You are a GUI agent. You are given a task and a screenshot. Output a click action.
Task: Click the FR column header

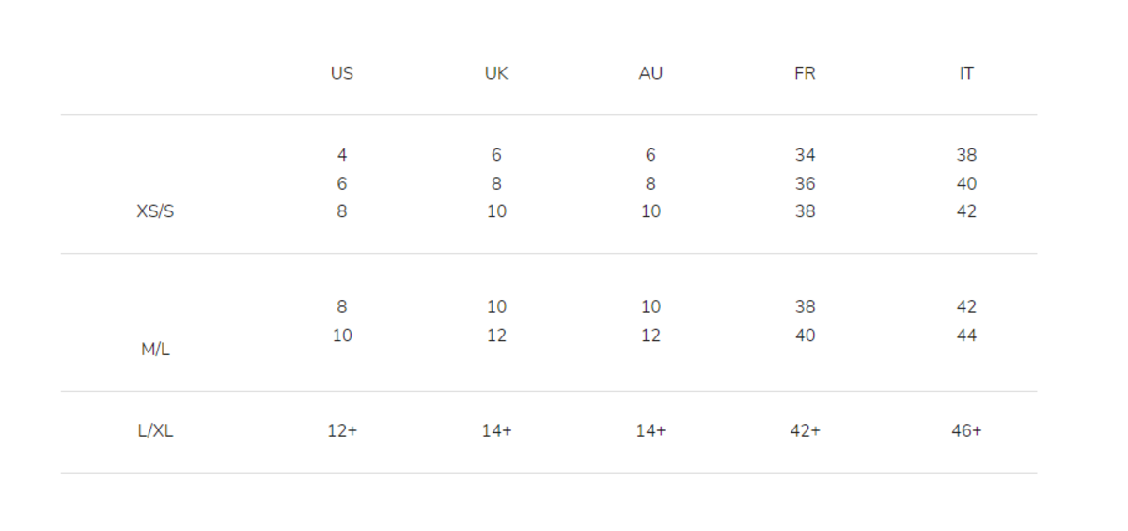click(805, 73)
